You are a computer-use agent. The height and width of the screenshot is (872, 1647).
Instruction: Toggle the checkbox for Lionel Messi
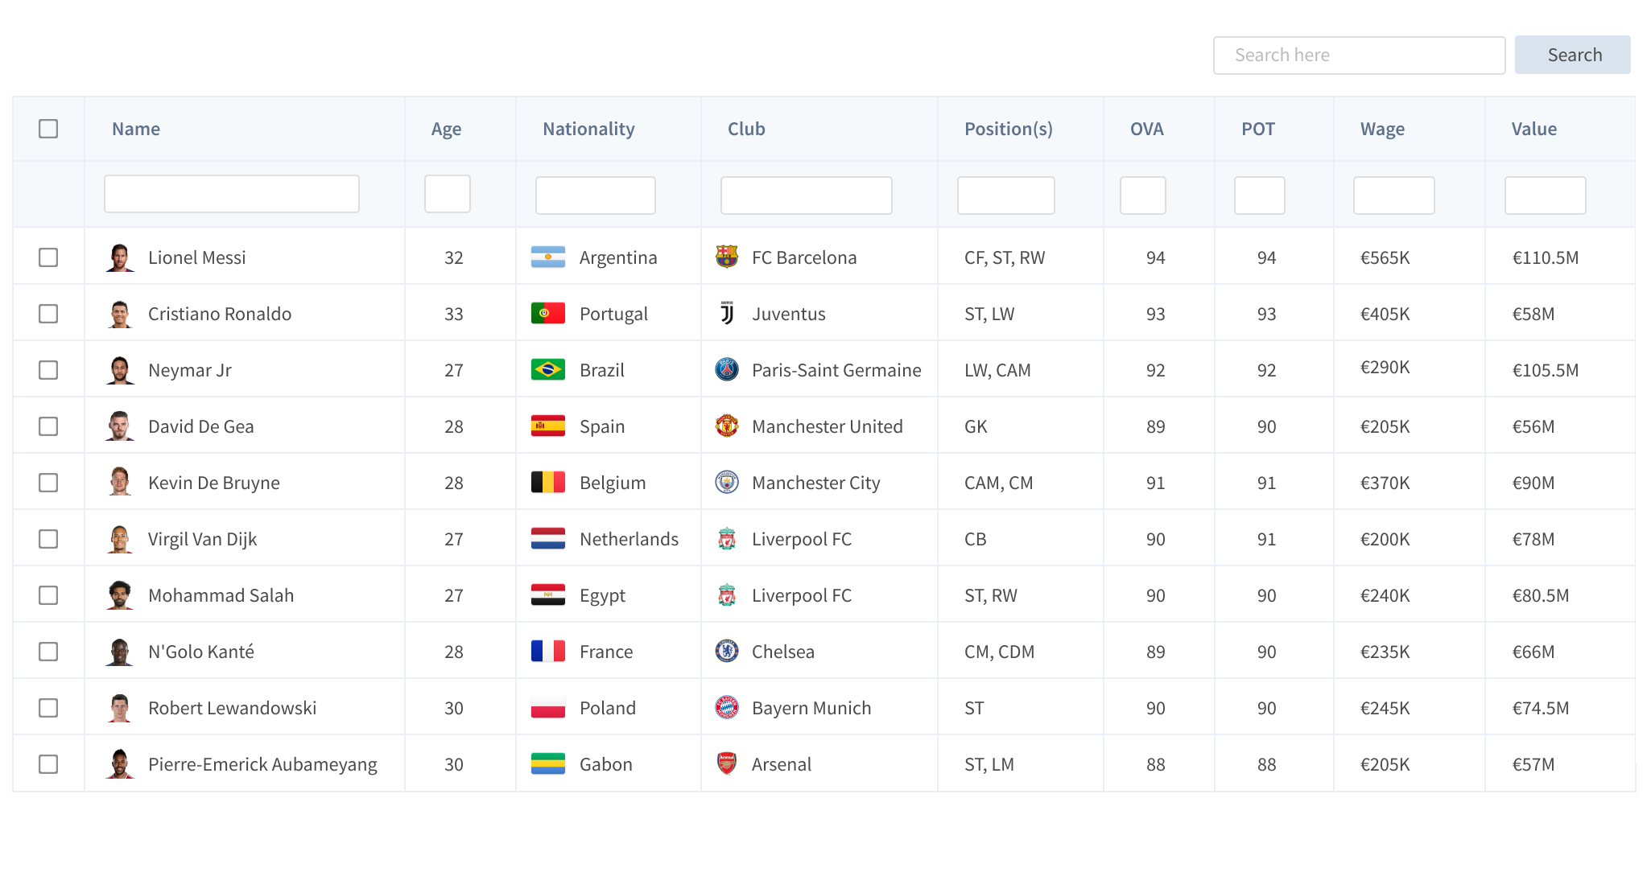tap(50, 258)
